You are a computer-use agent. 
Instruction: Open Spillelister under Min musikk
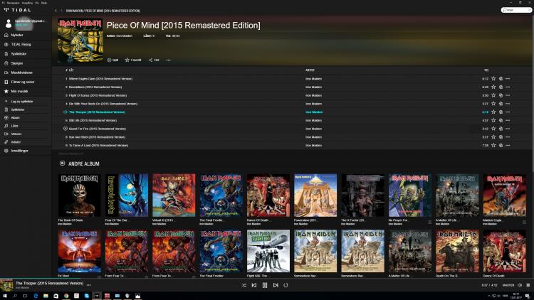pyautogui.click(x=18, y=110)
